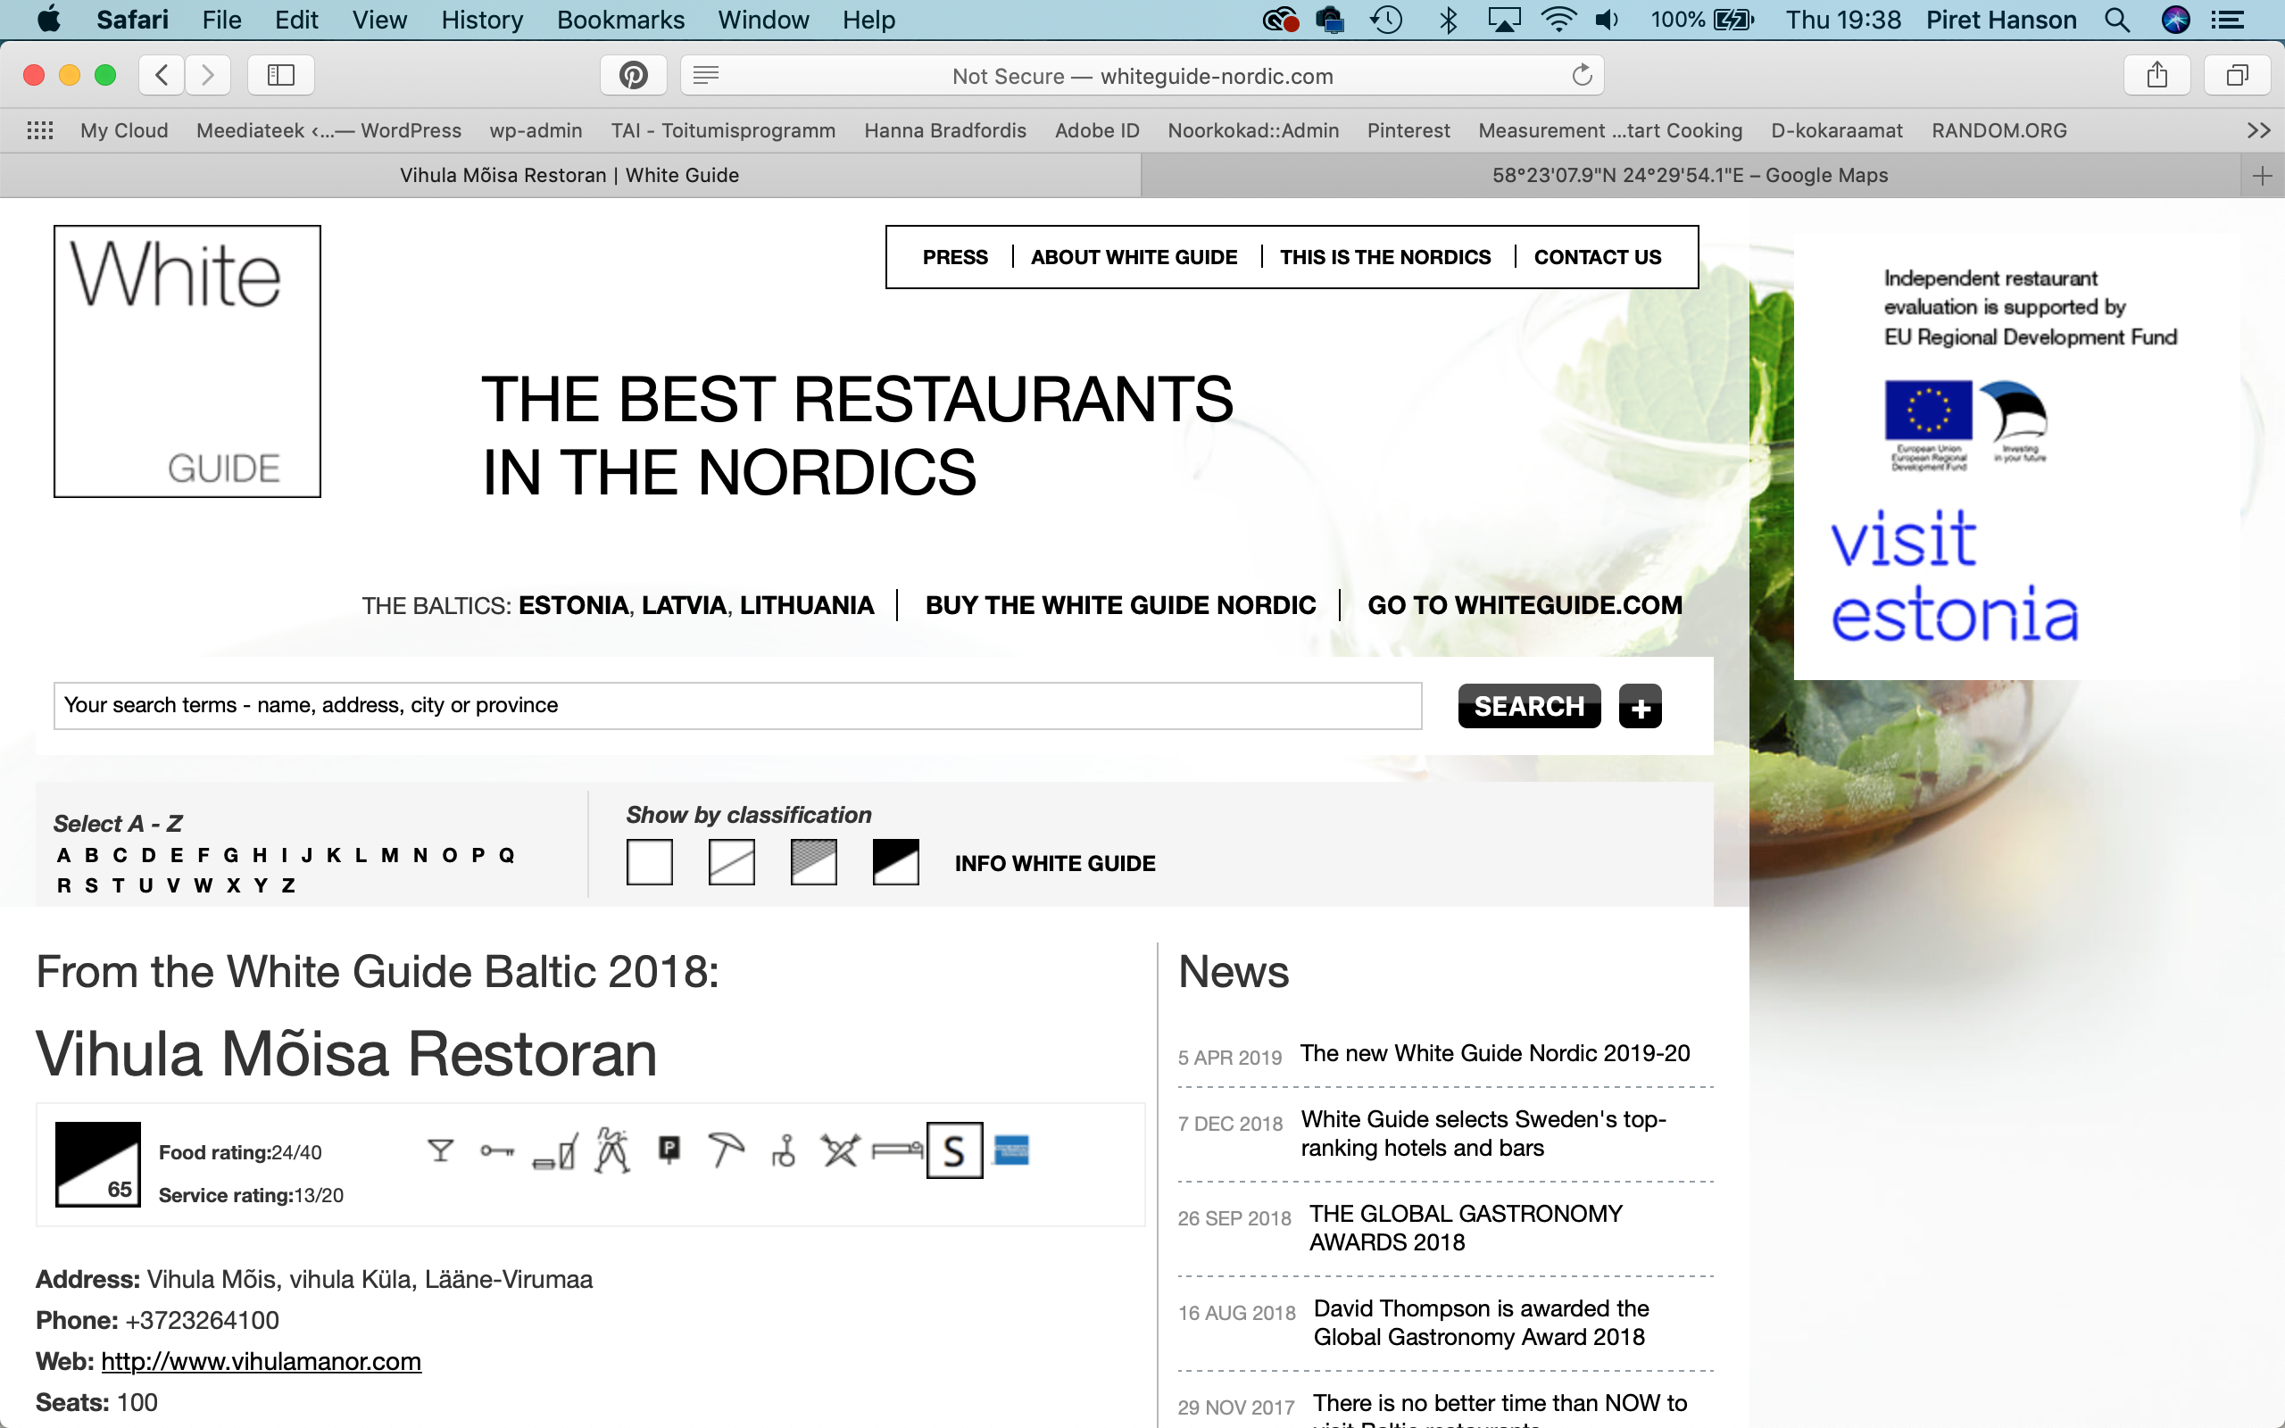Show all tabs overview icon
This screenshot has height=1428, width=2285.
2237,76
